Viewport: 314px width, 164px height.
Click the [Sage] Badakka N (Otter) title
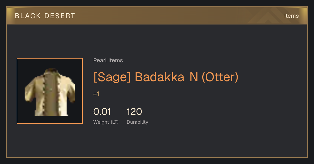166,77
